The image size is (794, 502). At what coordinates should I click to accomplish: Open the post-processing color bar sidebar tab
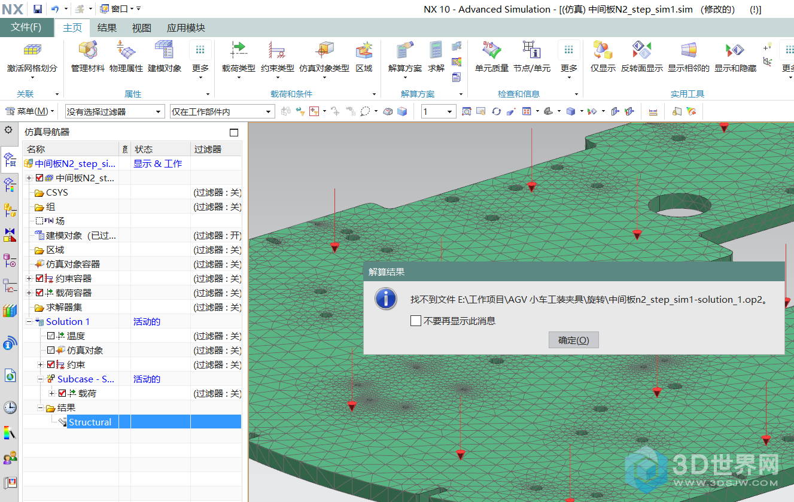[10, 433]
